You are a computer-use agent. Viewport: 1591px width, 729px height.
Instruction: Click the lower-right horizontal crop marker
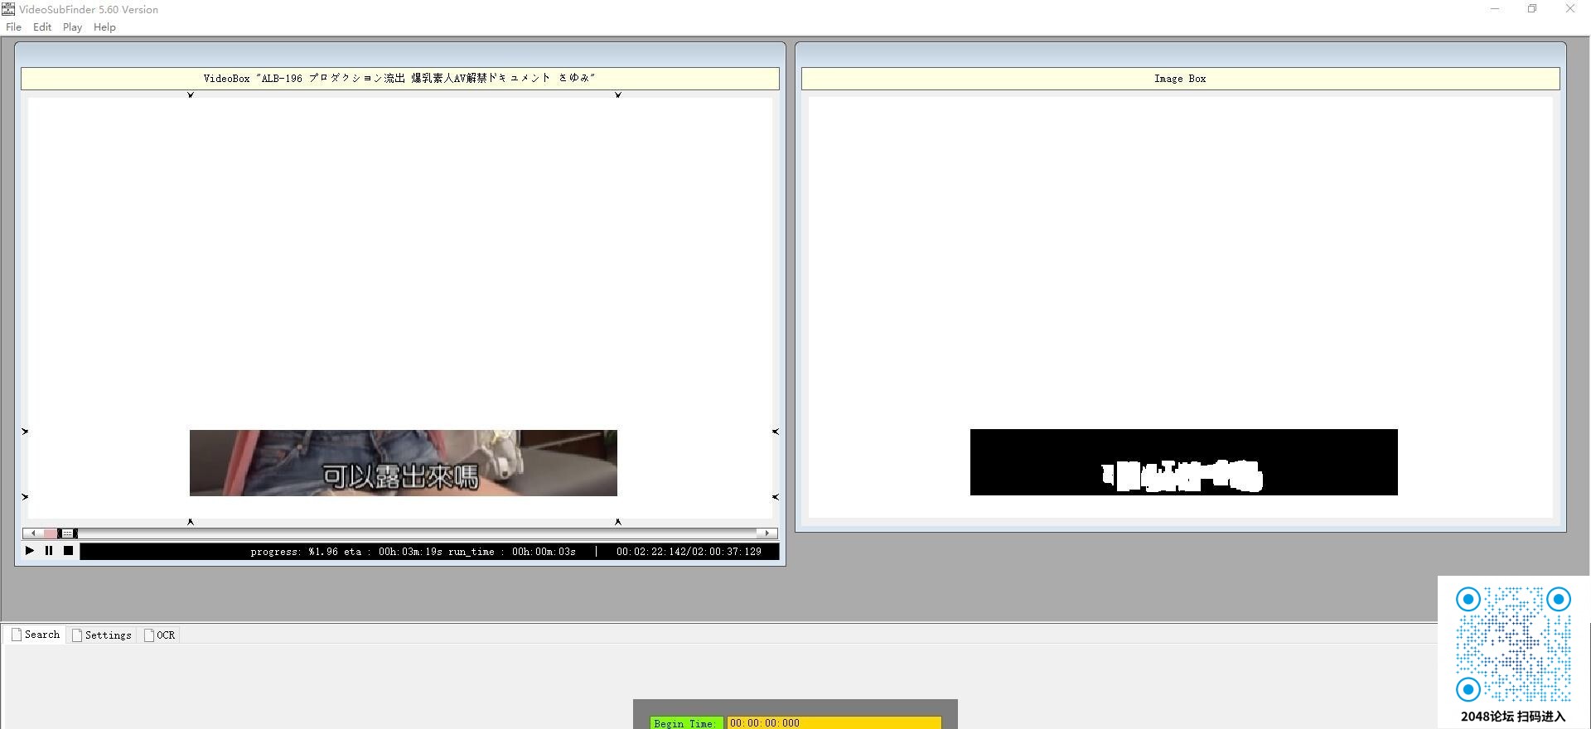[776, 497]
